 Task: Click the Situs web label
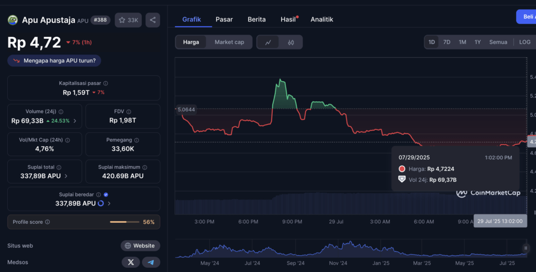click(20, 246)
